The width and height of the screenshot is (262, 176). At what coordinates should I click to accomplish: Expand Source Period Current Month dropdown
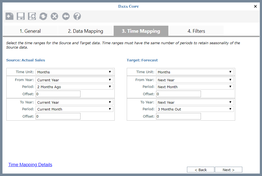74,109
